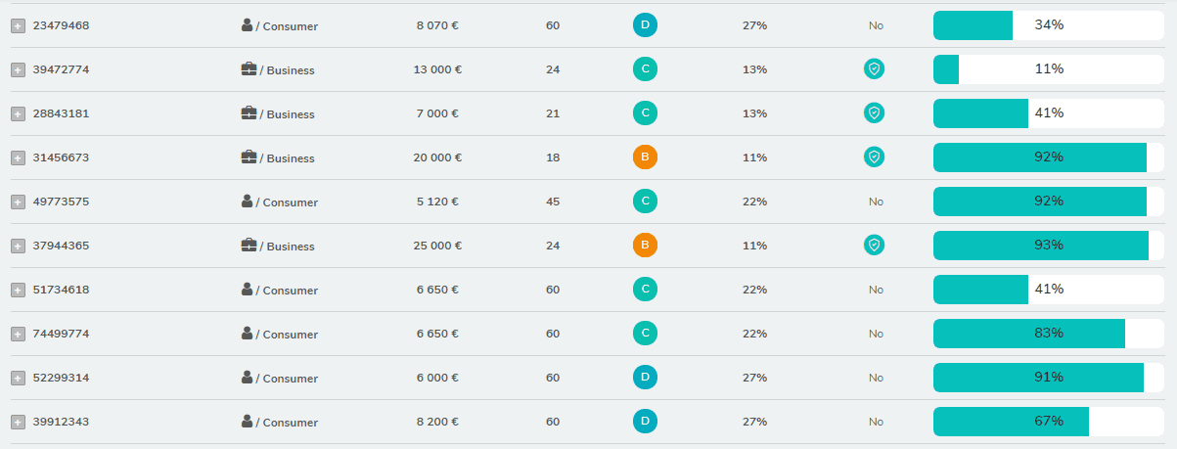Click the person Consumer icon for loan 49773575

coord(248,201)
